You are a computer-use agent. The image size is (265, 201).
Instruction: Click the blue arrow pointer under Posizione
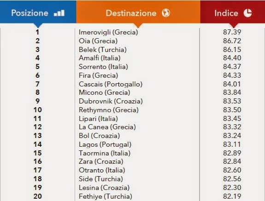click(38, 25)
